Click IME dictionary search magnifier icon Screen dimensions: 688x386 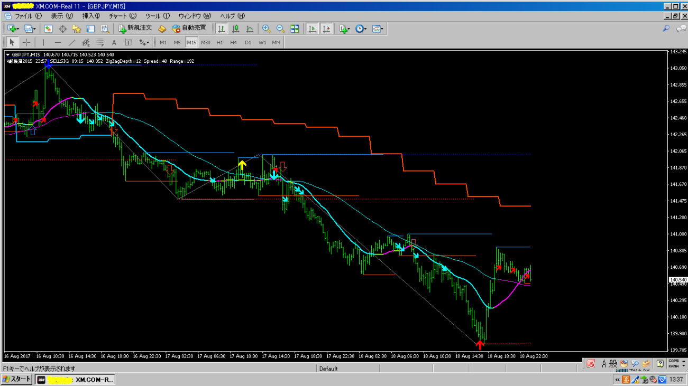[x=635, y=363]
